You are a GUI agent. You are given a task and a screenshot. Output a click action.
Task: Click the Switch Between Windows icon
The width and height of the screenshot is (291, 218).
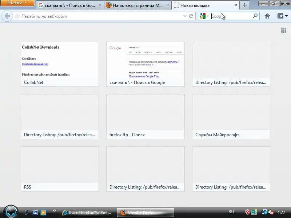(x=35, y=213)
